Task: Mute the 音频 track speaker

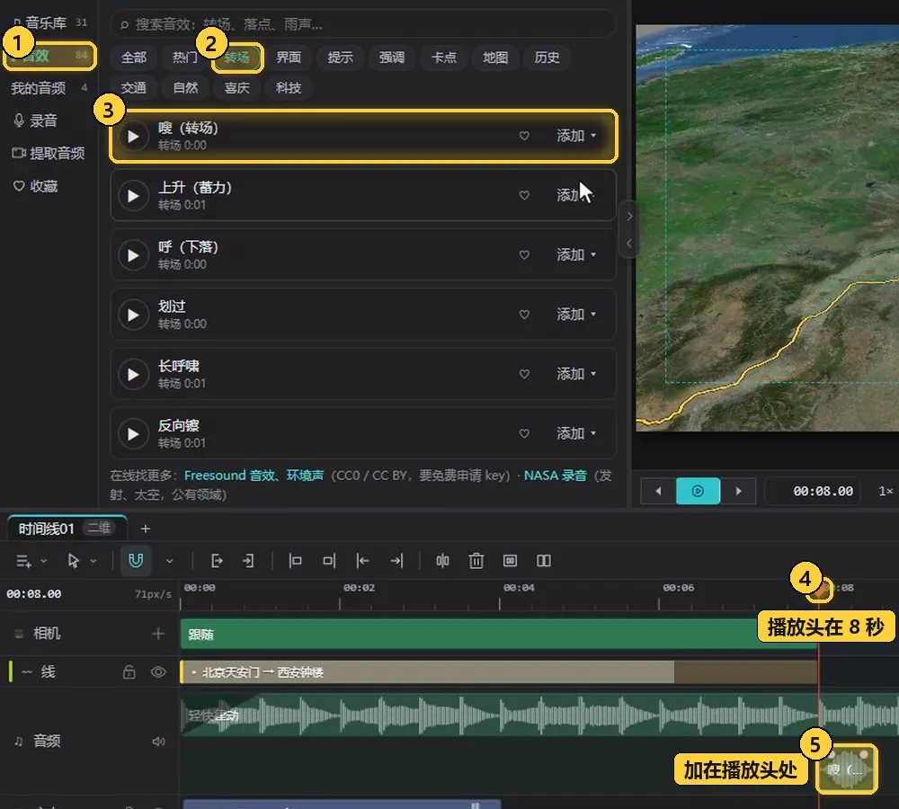Action: click(x=158, y=742)
